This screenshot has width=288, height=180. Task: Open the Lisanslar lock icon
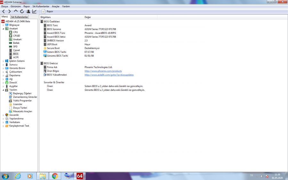point(11,104)
